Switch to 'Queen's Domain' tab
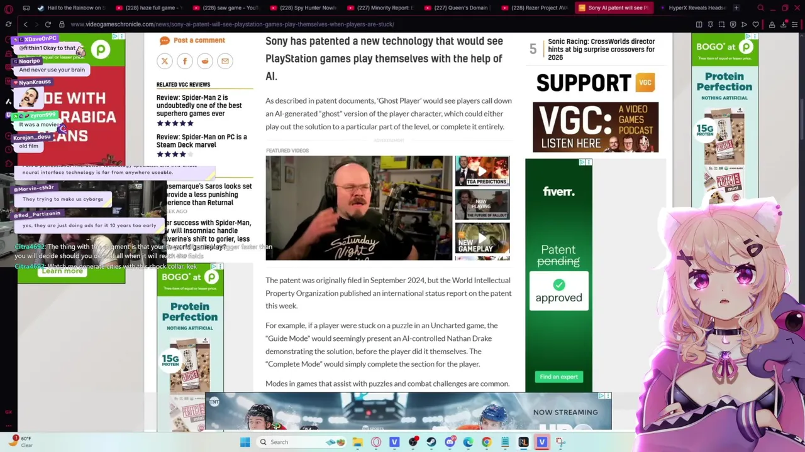 (458, 8)
